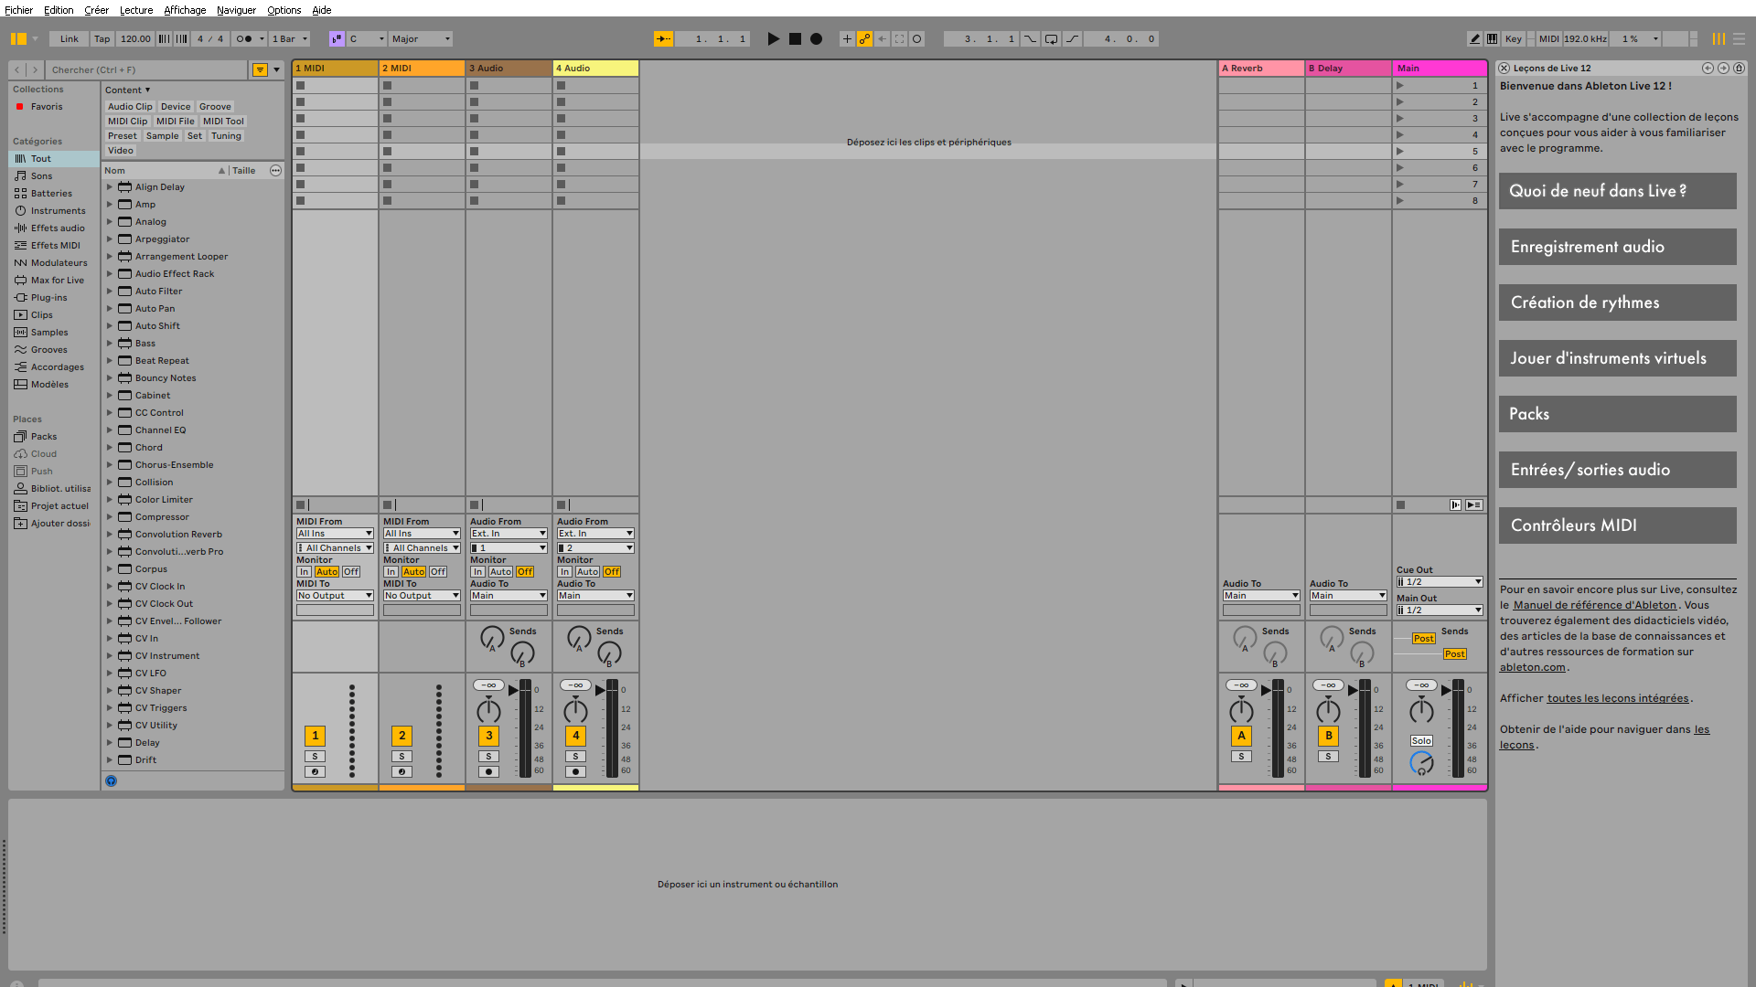Toggle the Draw Mode pencil icon
The image size is (1756, 987).
1474,39
